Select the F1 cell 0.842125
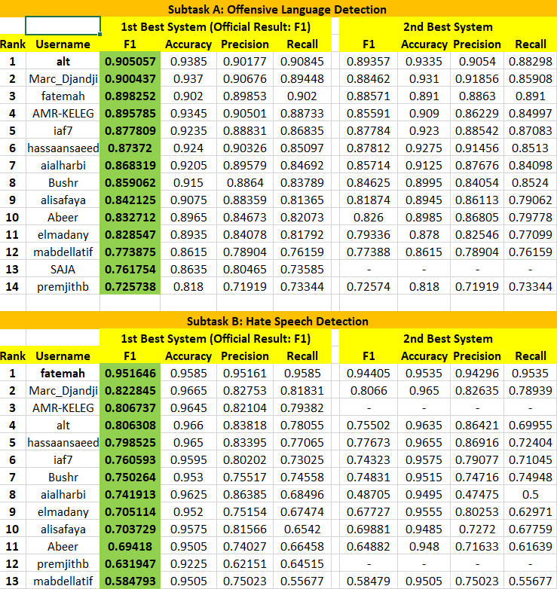 tap(130, 200)
